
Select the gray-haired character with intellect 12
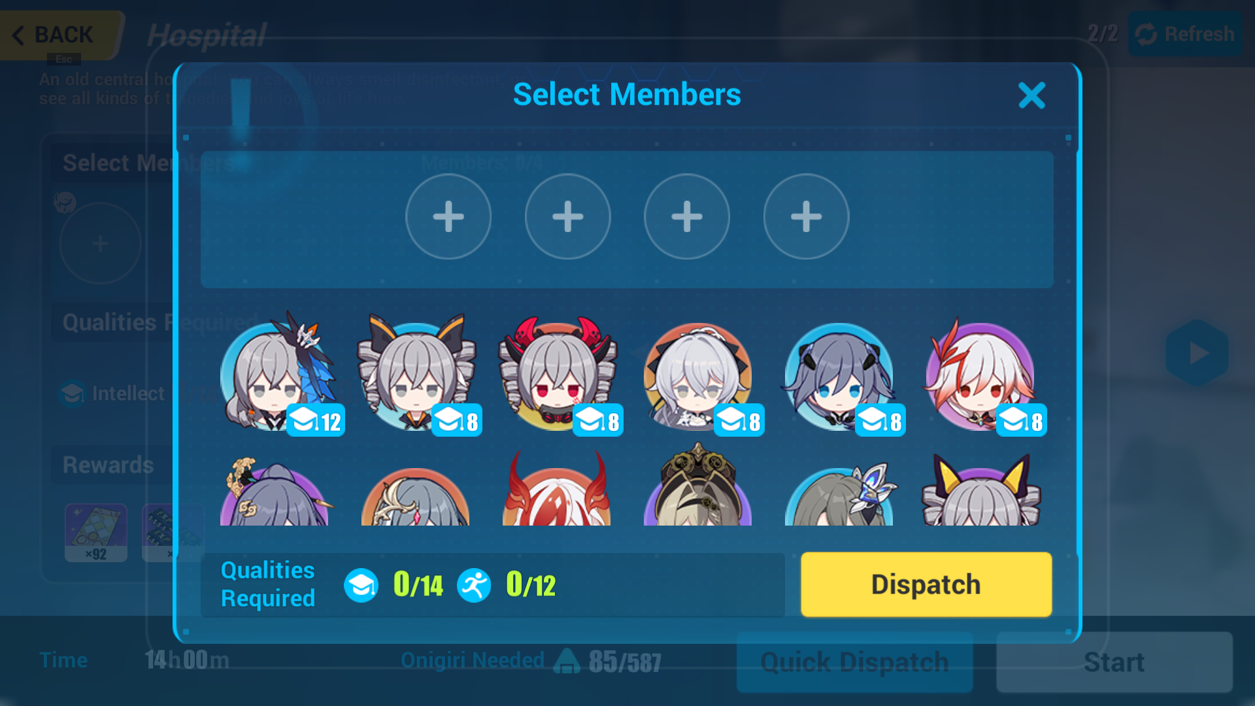pyautogui.click(x=278, y=376)
